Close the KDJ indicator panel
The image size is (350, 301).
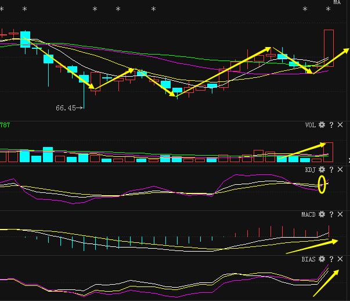tap(340, 170)
